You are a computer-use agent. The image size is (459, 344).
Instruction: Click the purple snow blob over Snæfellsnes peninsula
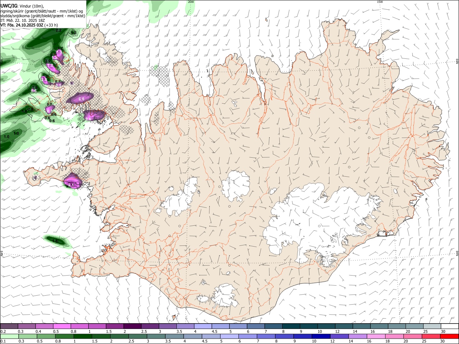[73, 181]
